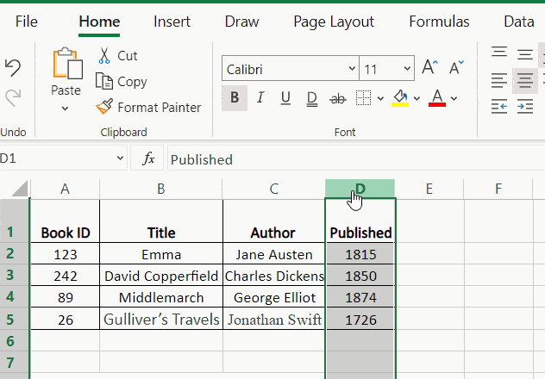Apply the yellow fill color bucket
This screenshot has width=545, height=379.
(400, 98)
